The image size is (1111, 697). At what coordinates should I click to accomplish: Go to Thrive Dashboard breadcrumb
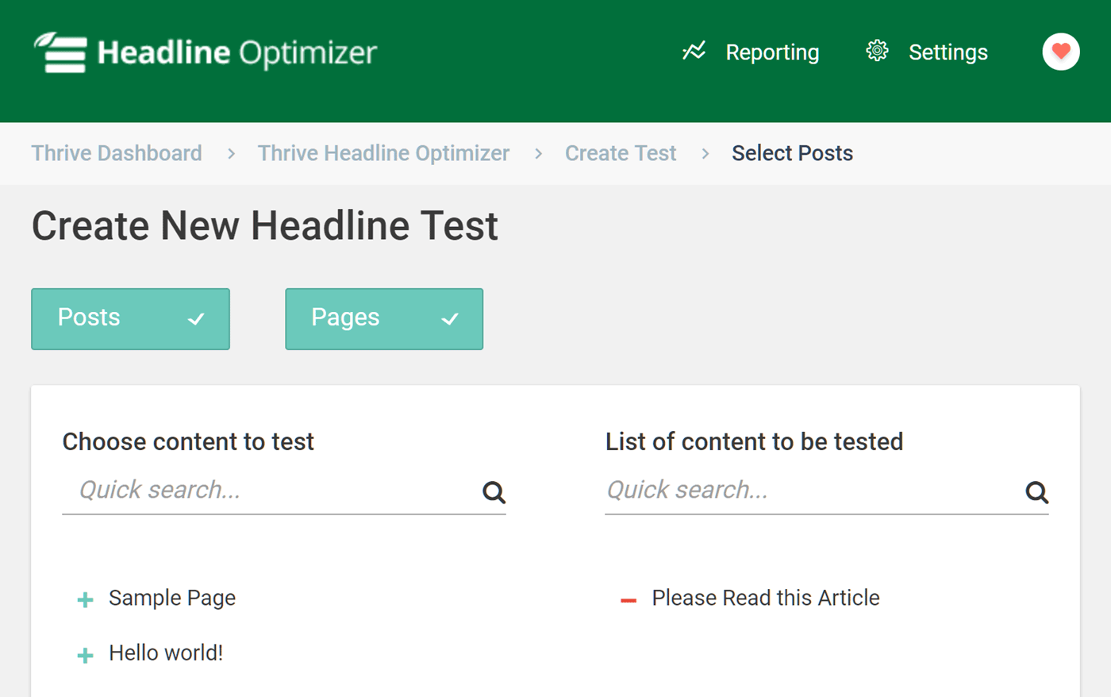tap(117, 152)
